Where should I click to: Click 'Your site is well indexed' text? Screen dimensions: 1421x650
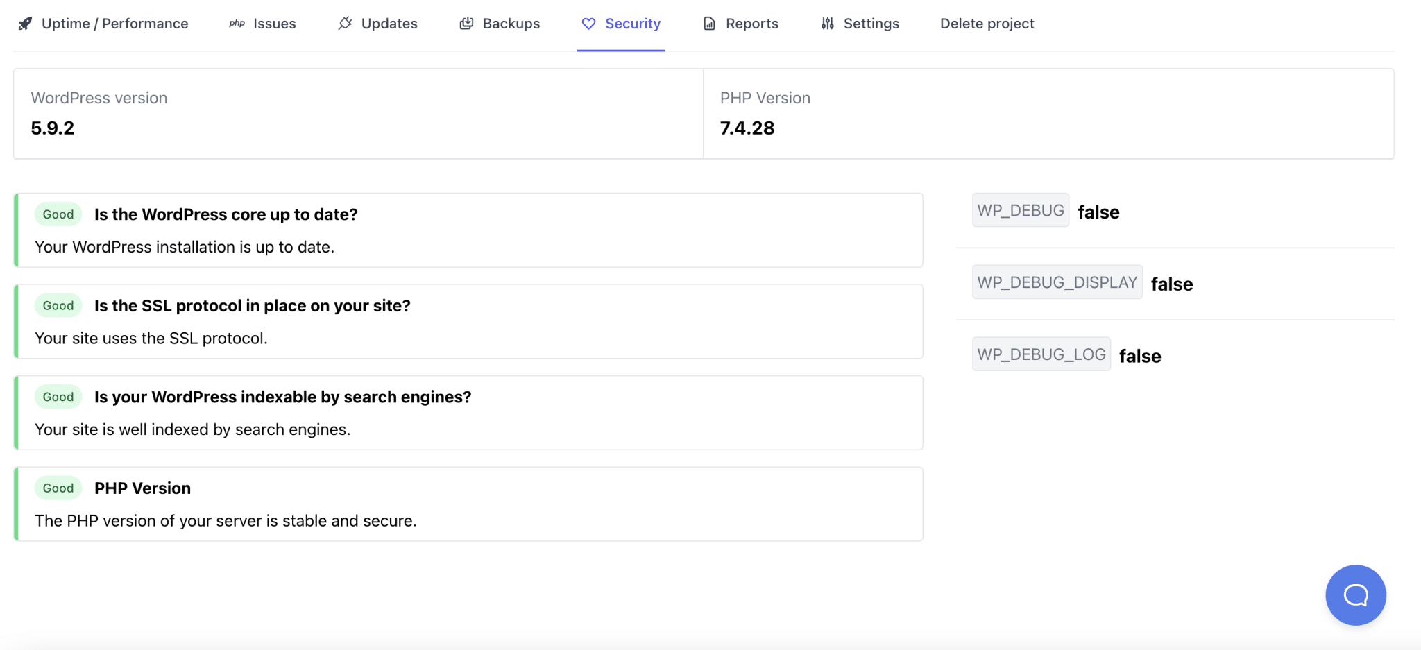[x=193, y=429]
